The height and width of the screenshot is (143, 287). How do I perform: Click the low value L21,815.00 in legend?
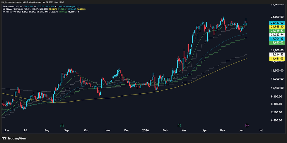[49, 6]
